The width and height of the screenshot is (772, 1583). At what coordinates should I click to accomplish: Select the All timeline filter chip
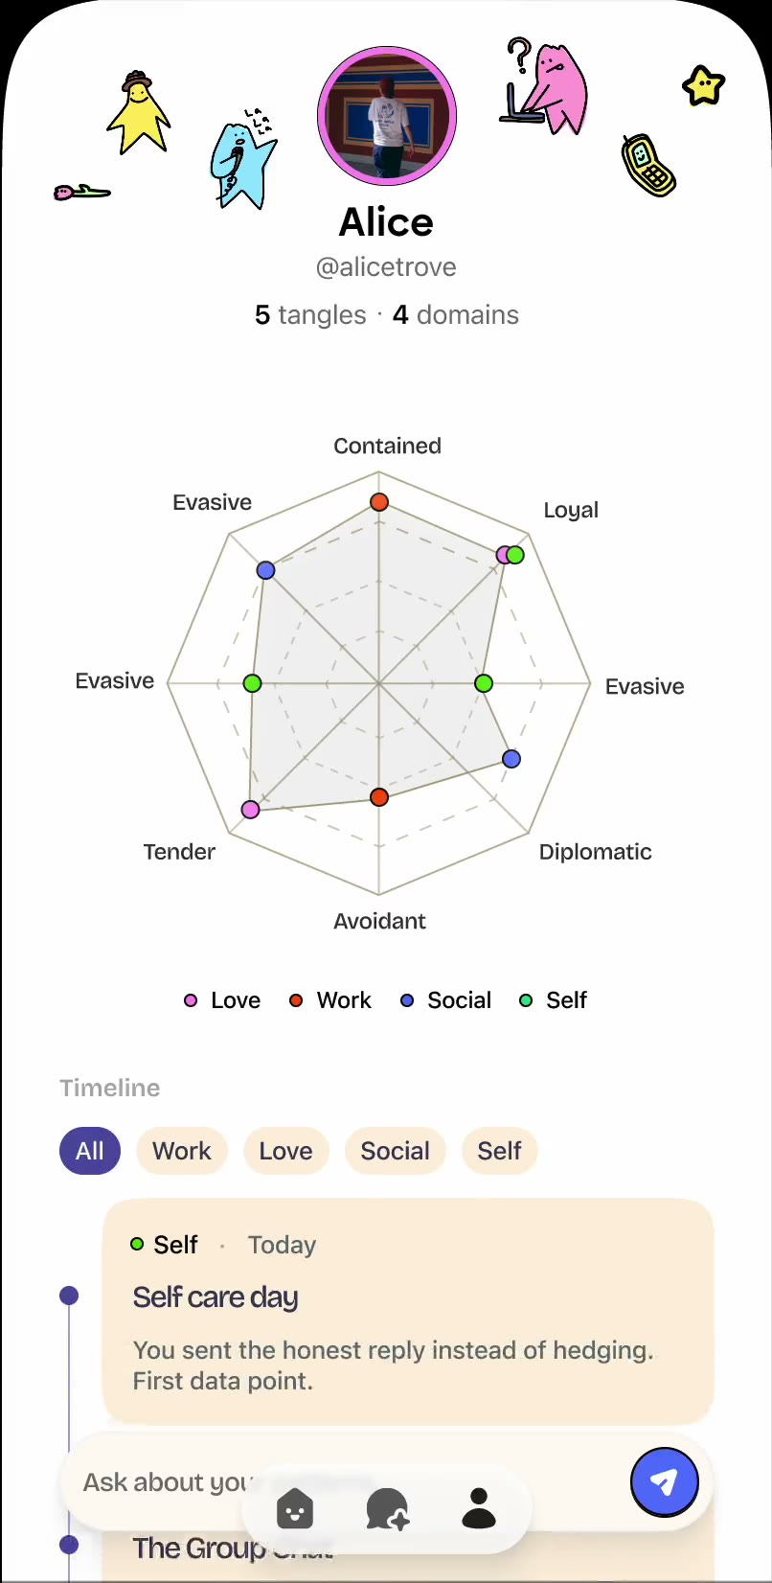click(90, 1151)
